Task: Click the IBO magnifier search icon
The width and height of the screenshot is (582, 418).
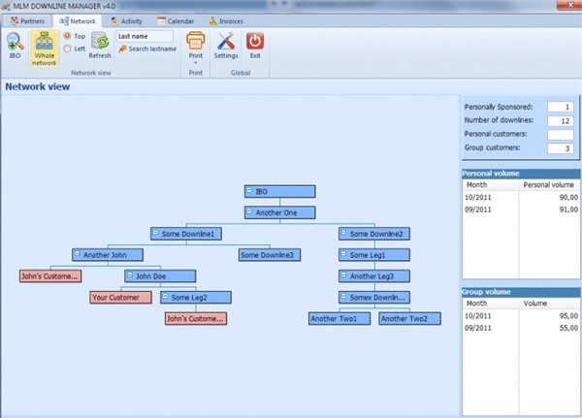Action: point(15,42)
